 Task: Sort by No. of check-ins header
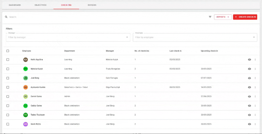(142, 51)
